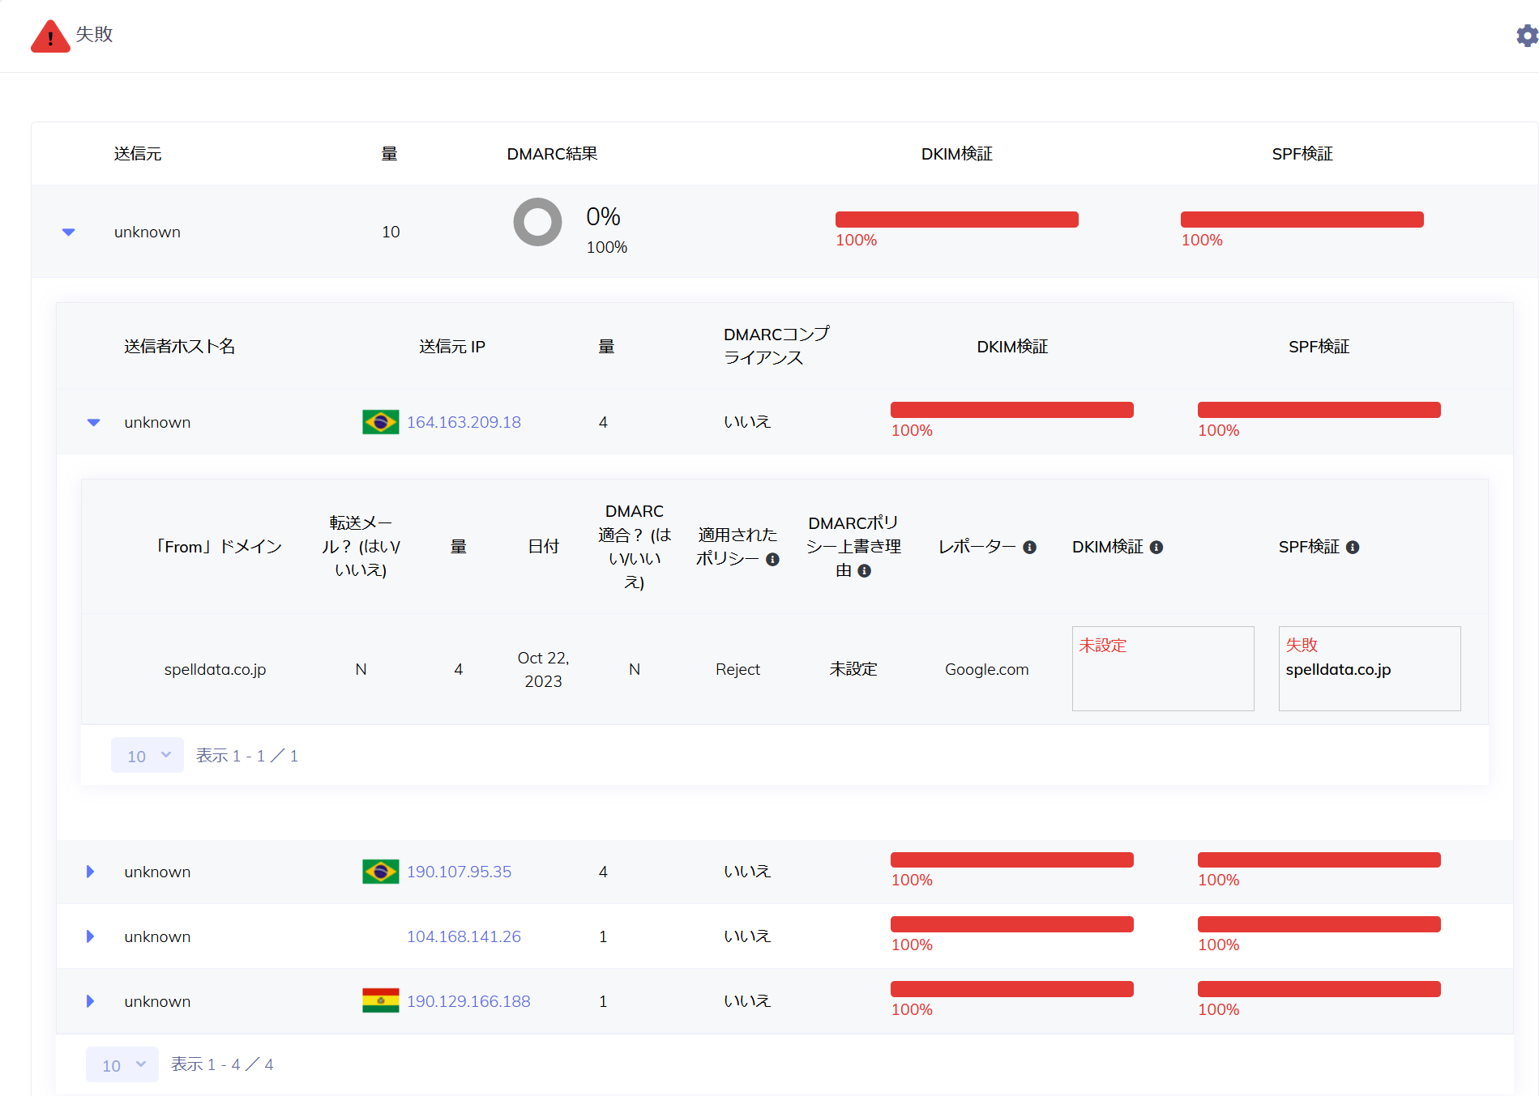Click the 失敗 page title text
The width and height of the screenshot is (1539, 1096).
(94, 34)
